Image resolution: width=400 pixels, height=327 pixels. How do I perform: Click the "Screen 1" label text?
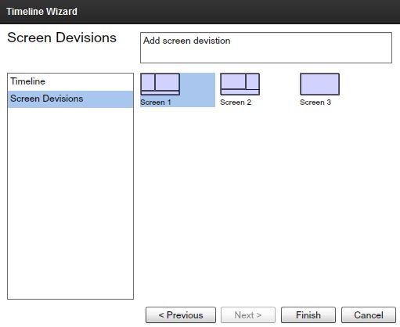click(156, 102)
